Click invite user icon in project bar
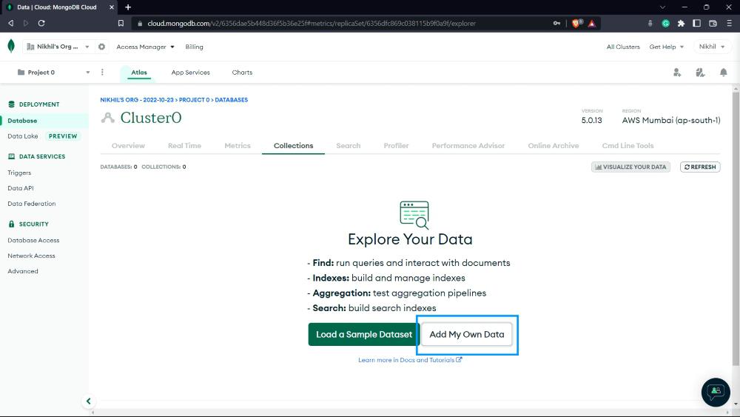This screenshot has height=417, width=740. [x=677, y=73]
